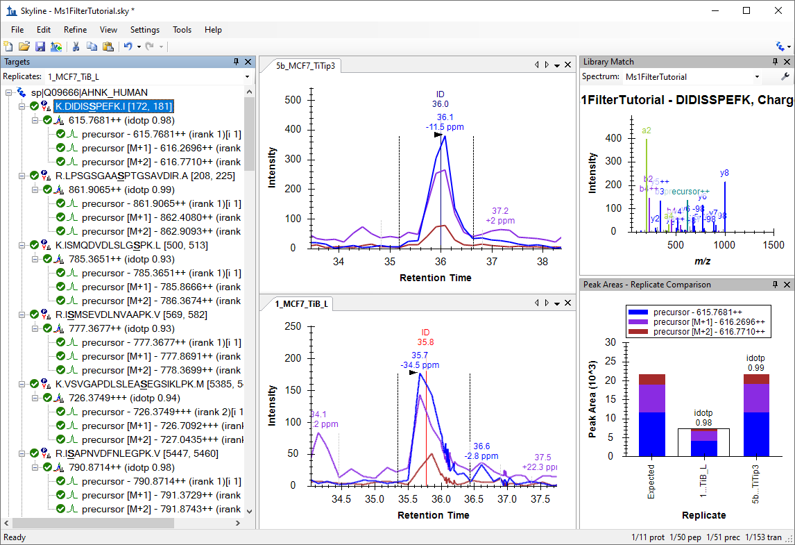The image size is (795, 545).
Task: Open window list dropdown in 1_MCF7_TiB_L pane
Action: pos(556,303)
